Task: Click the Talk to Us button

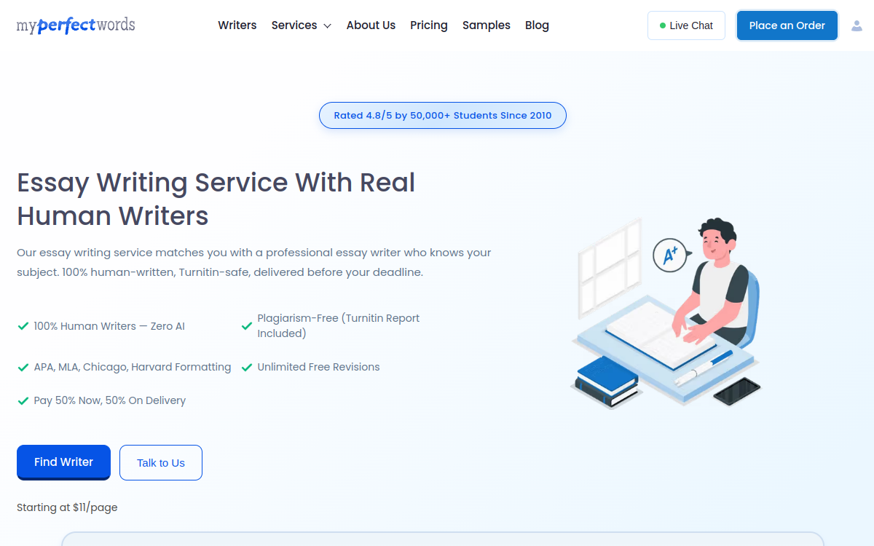Action: click(161, 463)
